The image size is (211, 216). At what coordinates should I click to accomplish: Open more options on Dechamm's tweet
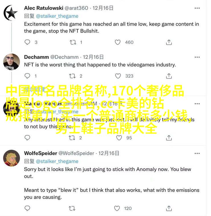point(197,57)
